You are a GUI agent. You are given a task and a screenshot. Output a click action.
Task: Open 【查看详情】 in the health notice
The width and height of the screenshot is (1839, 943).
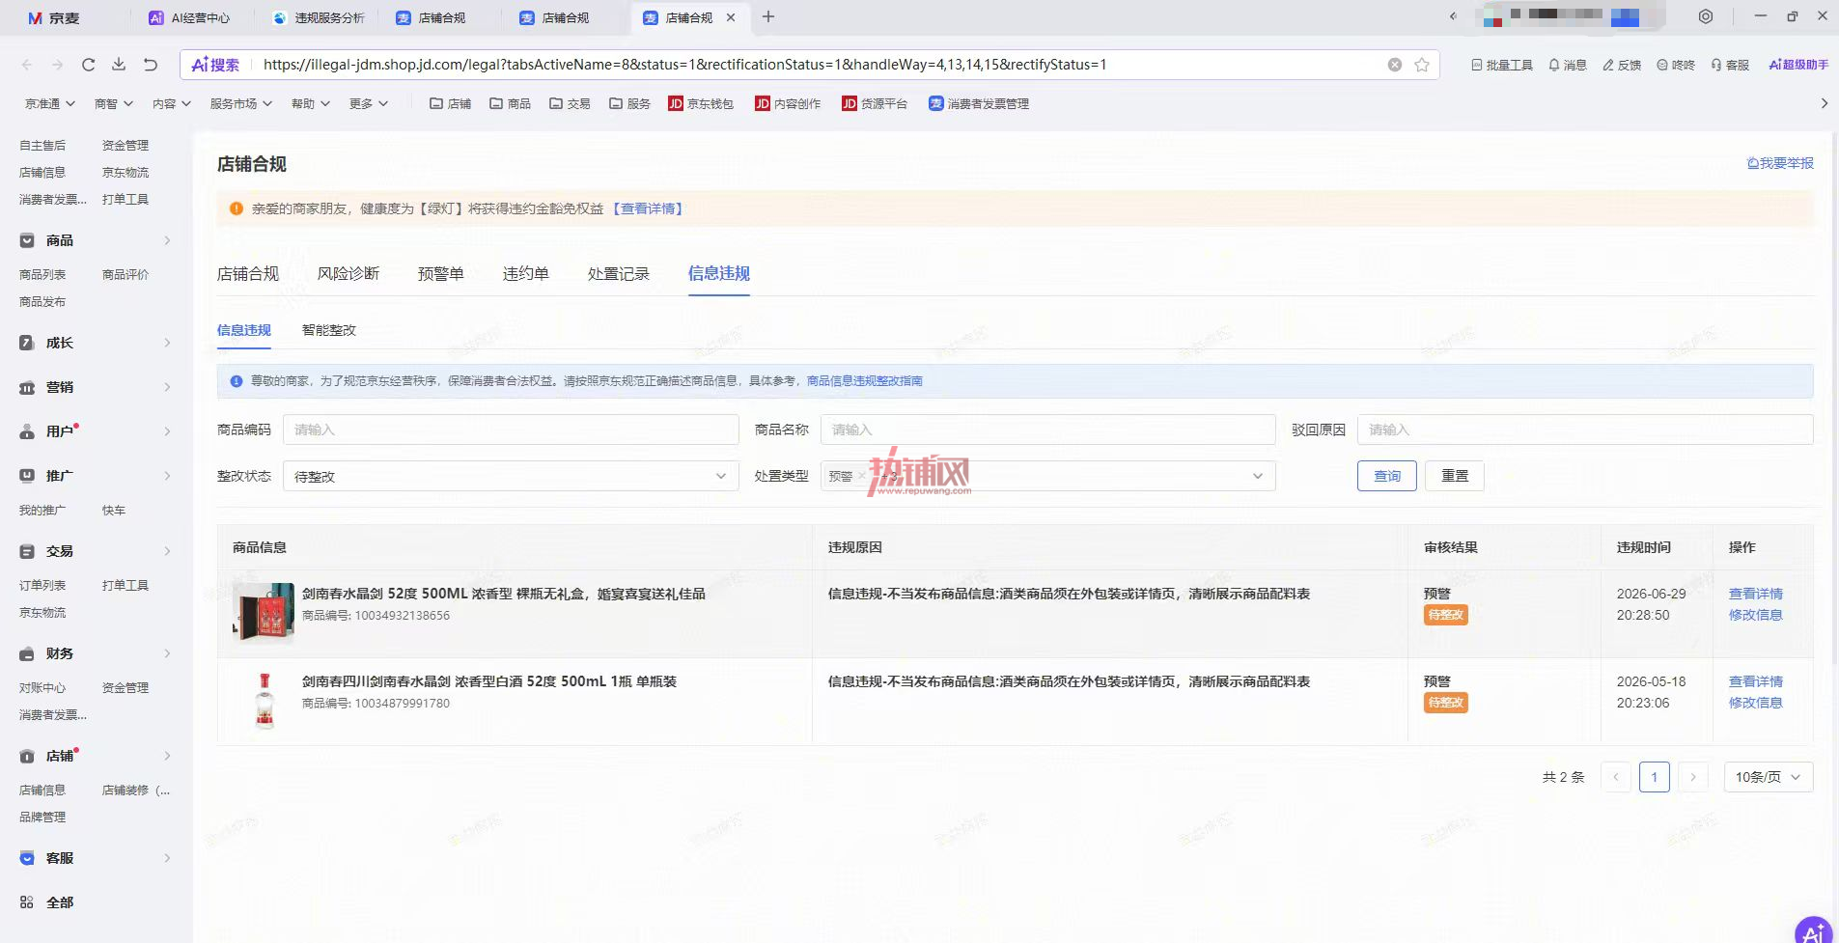[649, 208]
